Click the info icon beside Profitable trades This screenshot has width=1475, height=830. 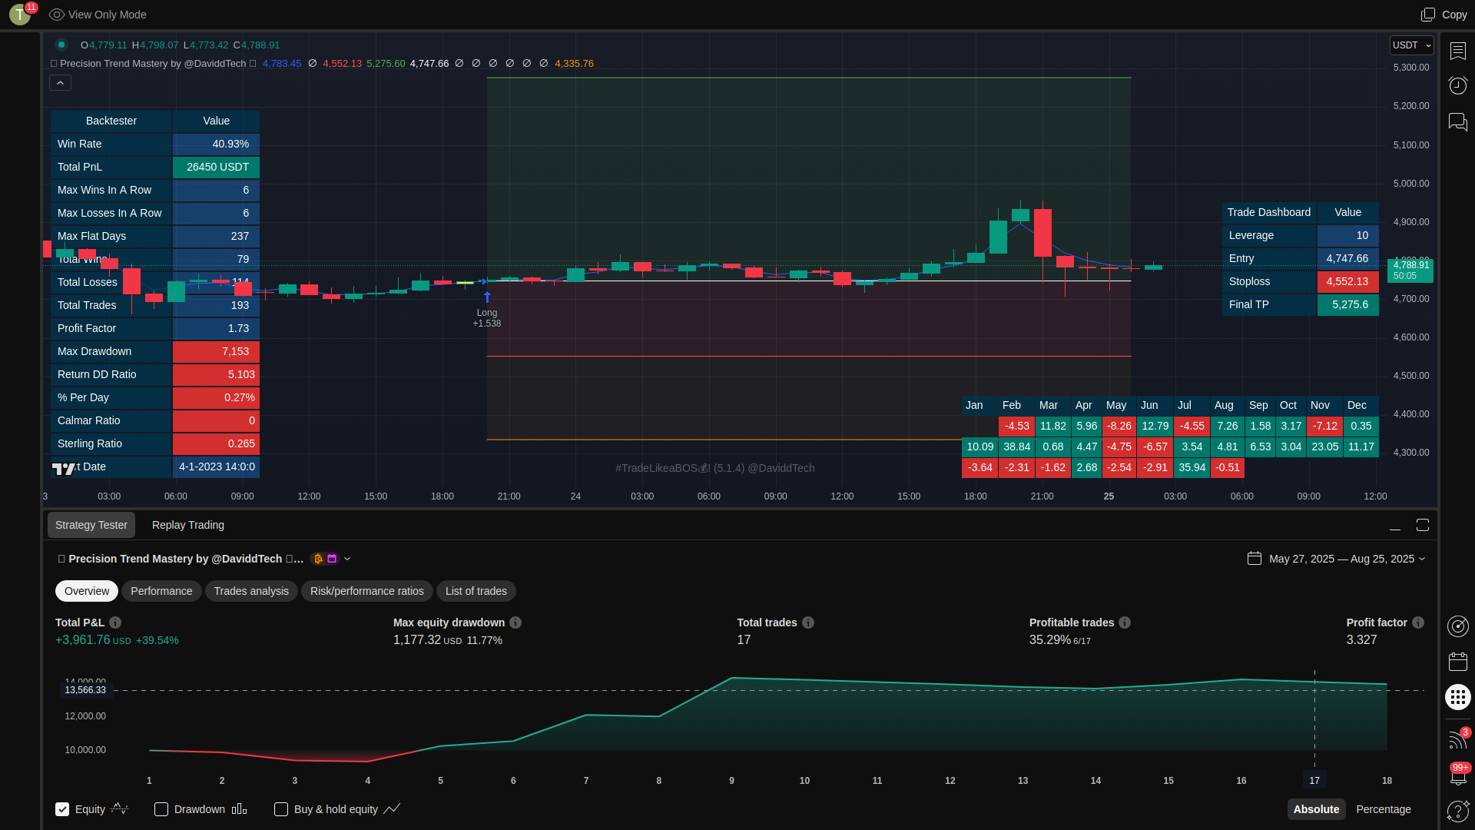[1125, 622]
